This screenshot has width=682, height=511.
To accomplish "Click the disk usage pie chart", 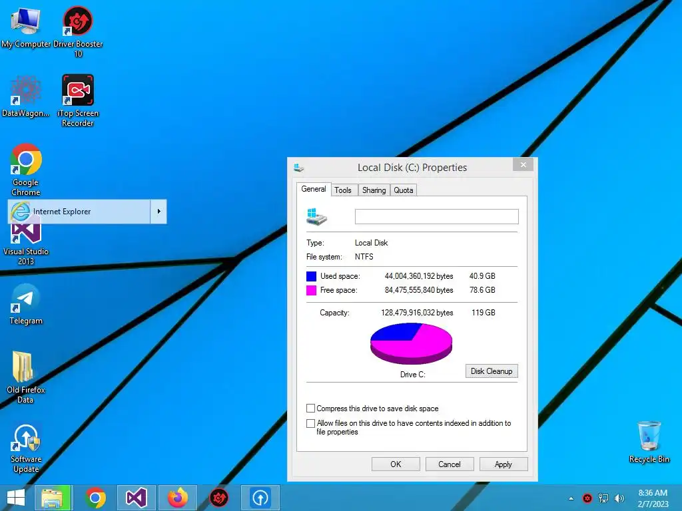I will 411,343.
